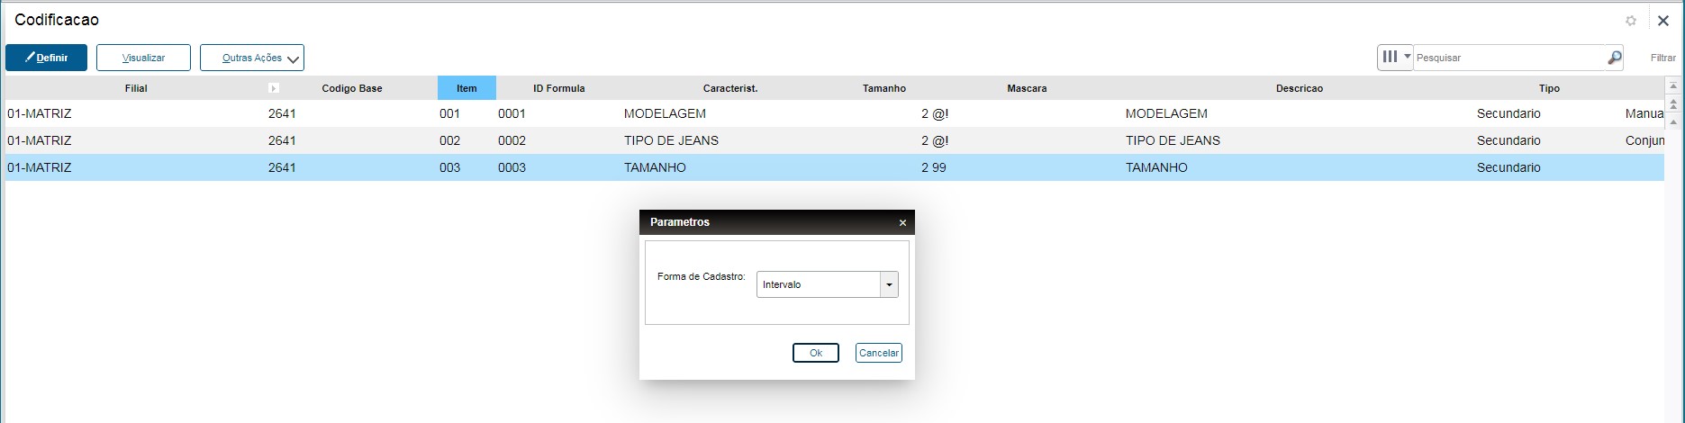Click the Forma de Cadastro dropdown arrow
The width and height of the screenshot is (1685, 423).
pyautogui.click(x=889, y=284)
